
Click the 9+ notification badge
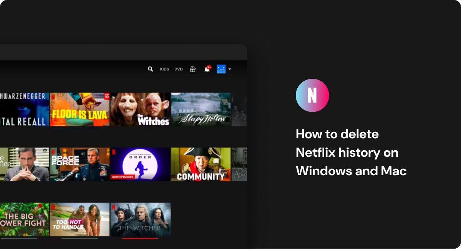click(x=209, y=67)
